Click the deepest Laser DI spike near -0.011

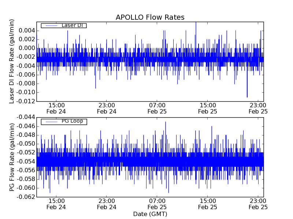tap(247, 96)
